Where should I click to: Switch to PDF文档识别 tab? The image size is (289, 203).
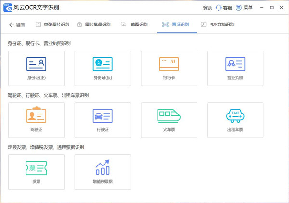[x=218, y=25]
